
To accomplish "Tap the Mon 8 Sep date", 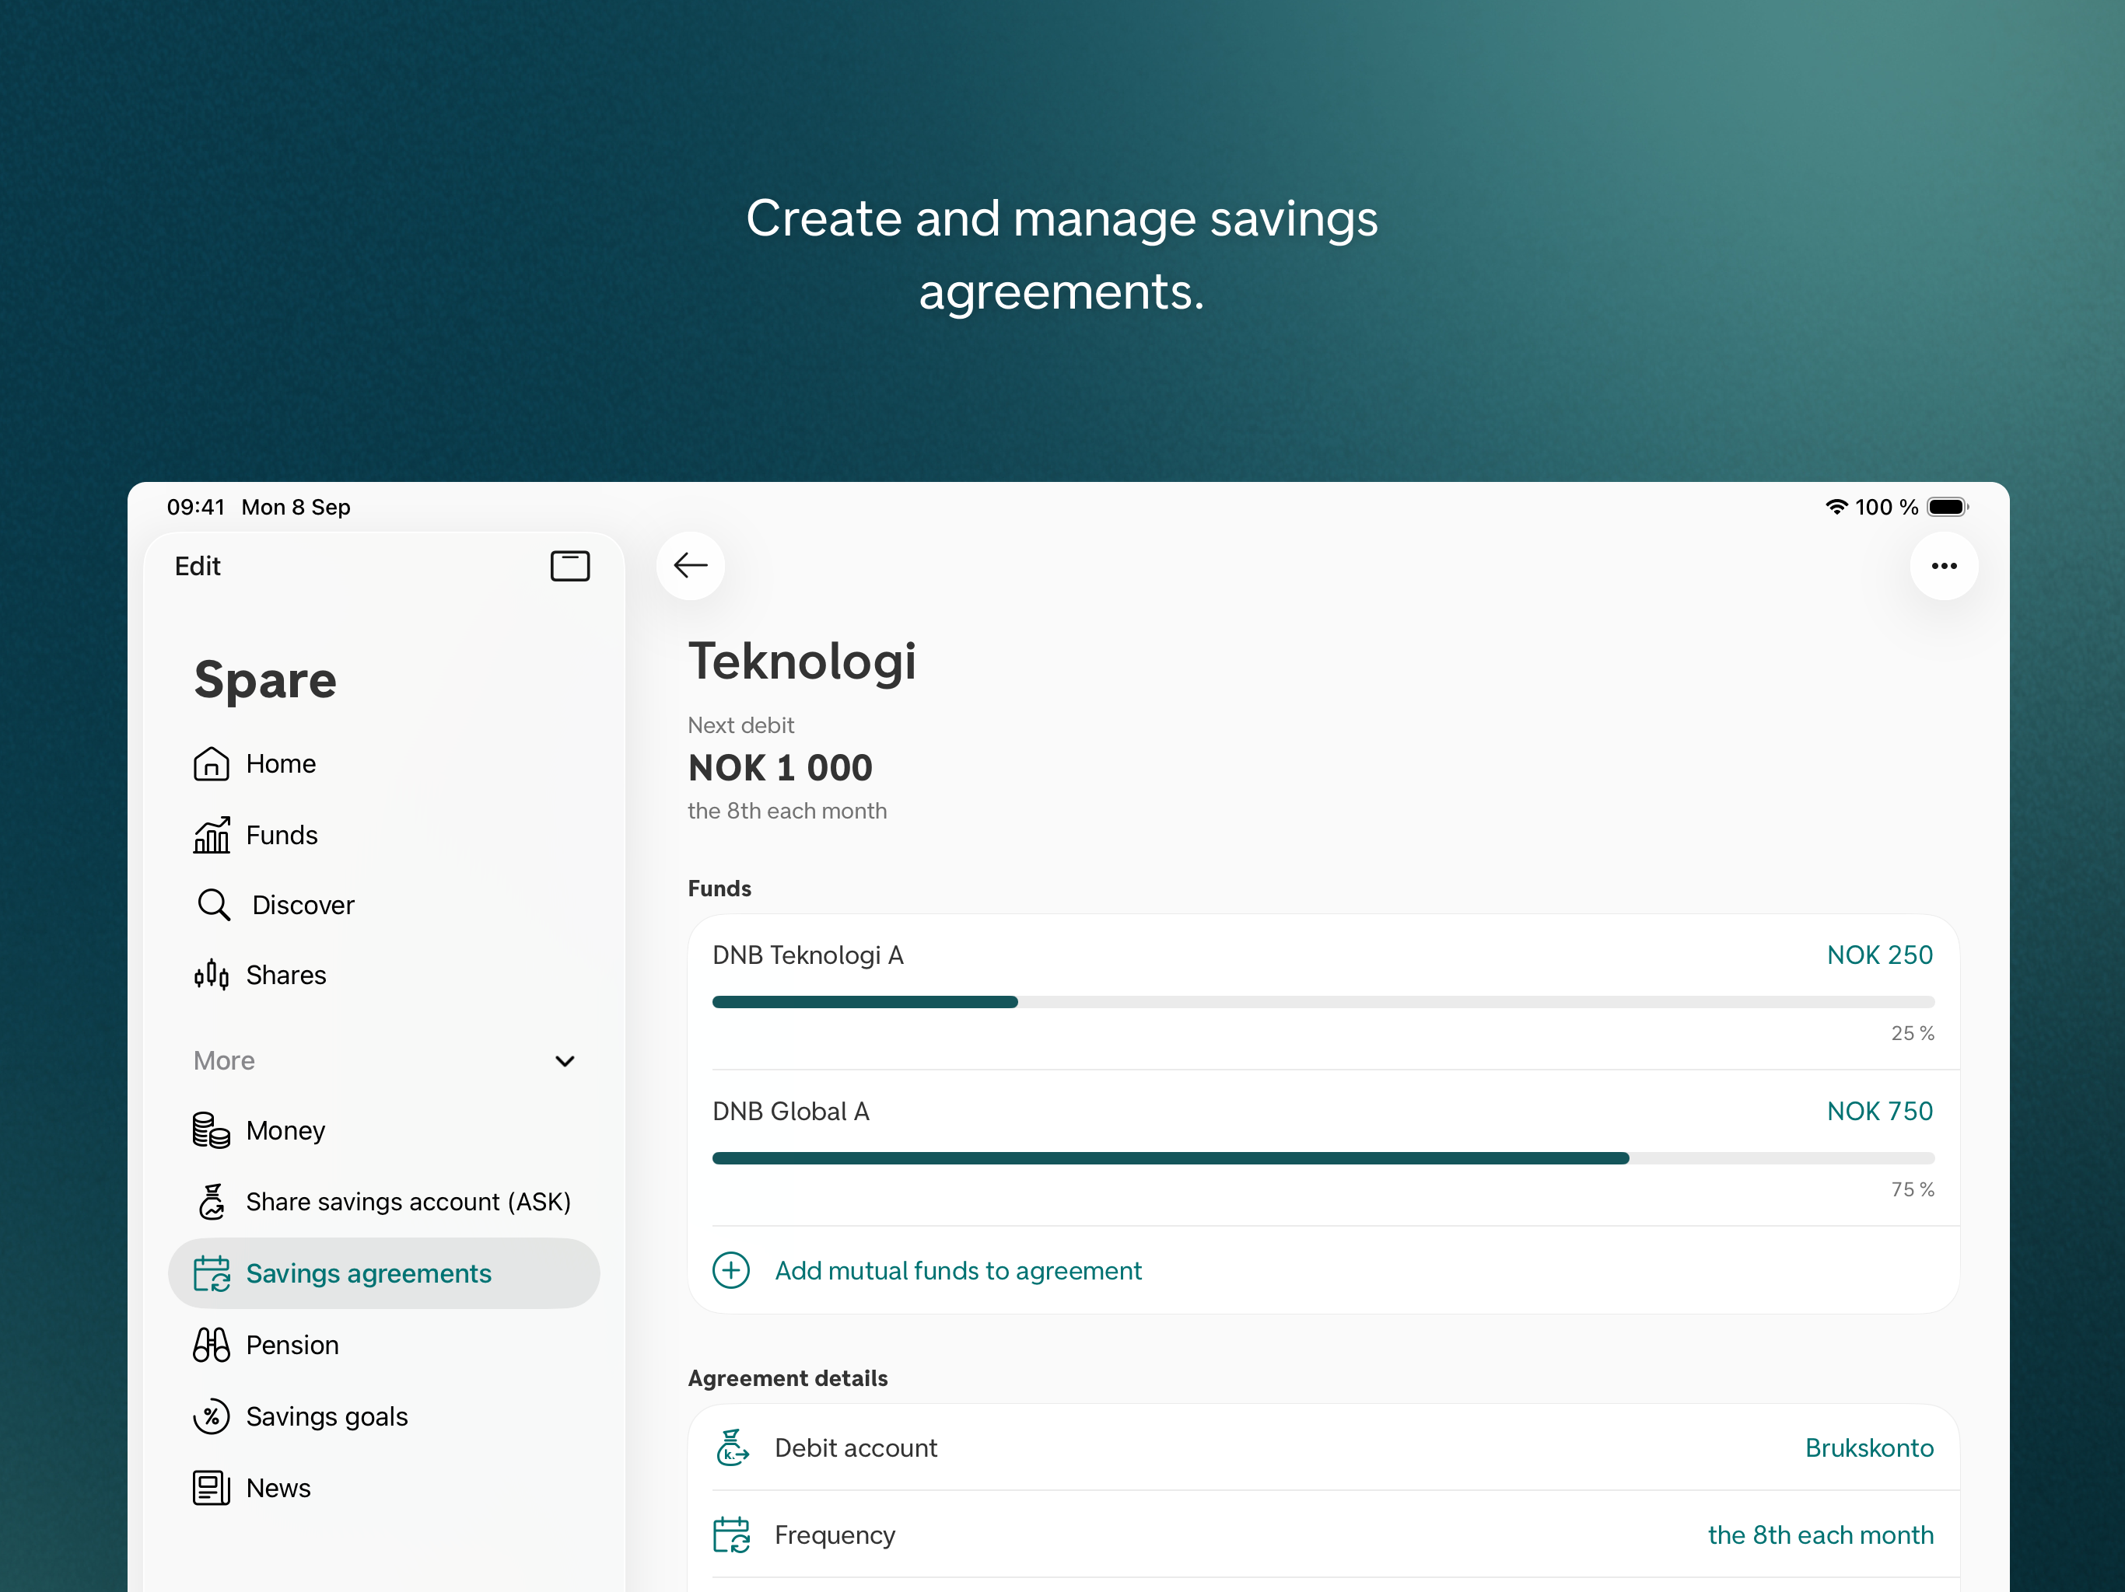I will [x=296, y=507].
